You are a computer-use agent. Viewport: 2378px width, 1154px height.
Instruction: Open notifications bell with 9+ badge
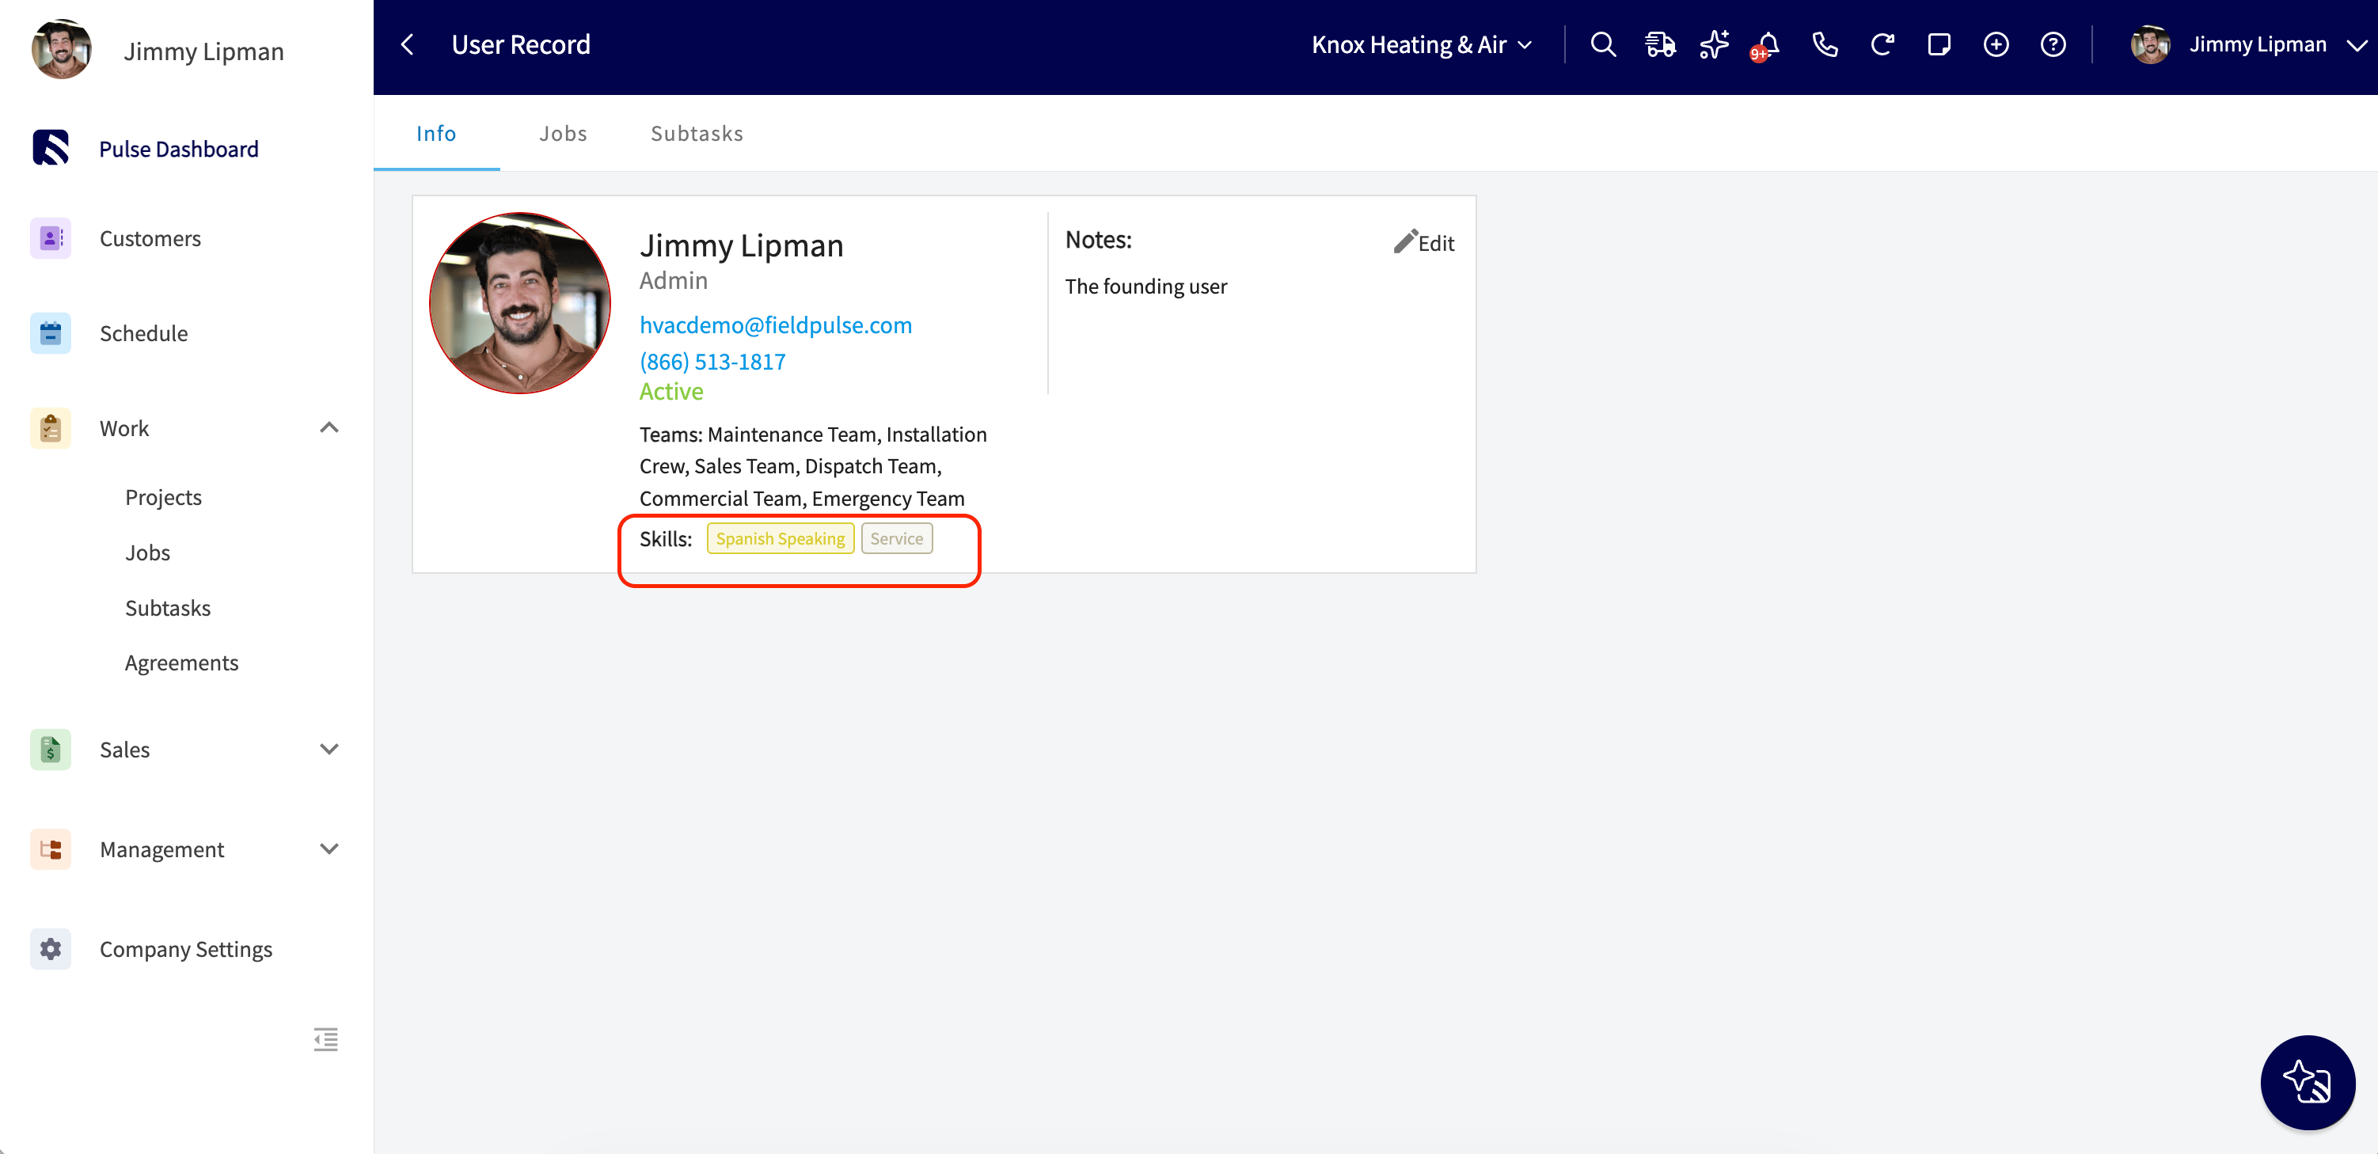(1767, 45)
